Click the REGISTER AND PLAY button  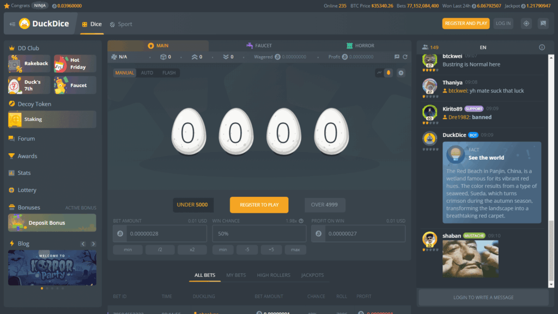click(x=466, y=23)
